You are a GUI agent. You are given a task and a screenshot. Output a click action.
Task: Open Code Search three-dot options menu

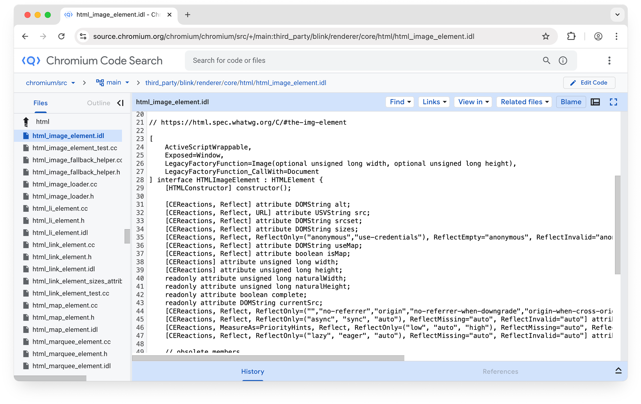[x=609, y=61]
